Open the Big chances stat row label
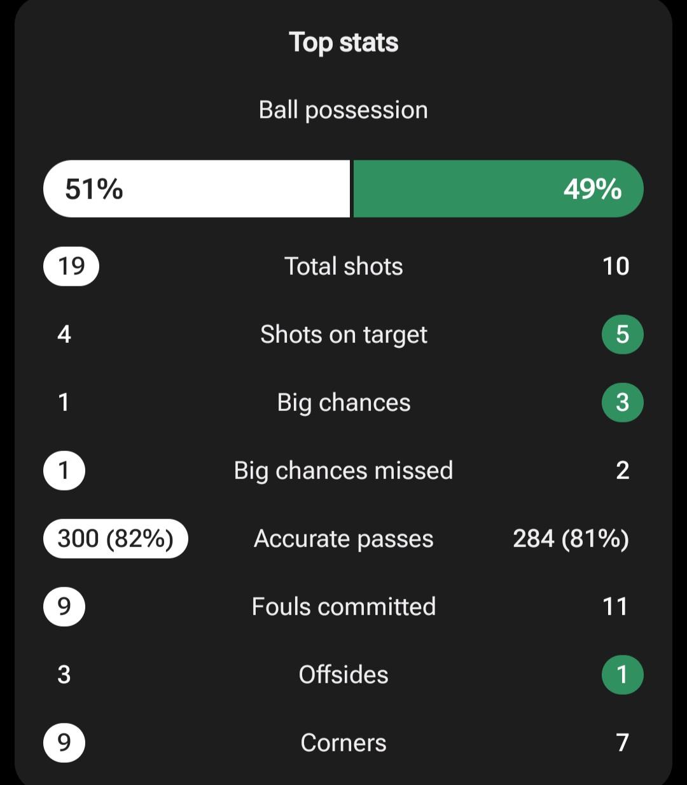Screen dimensions: 687x785 pyautogui.click(x=343, y=403)
